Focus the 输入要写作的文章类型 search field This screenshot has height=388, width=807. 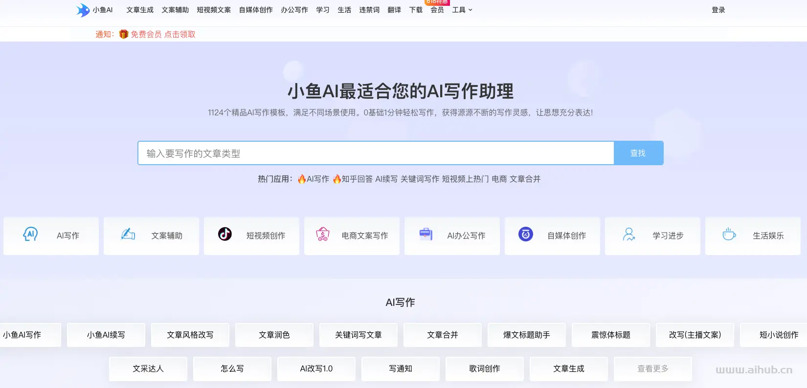coord(376,153)
